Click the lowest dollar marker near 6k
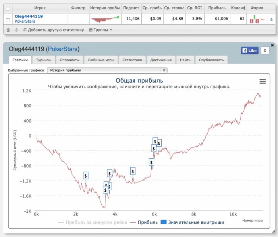Image resolution: width=278 pixels, height=237 pixels. pyautogui.click(x=151, y=162)
